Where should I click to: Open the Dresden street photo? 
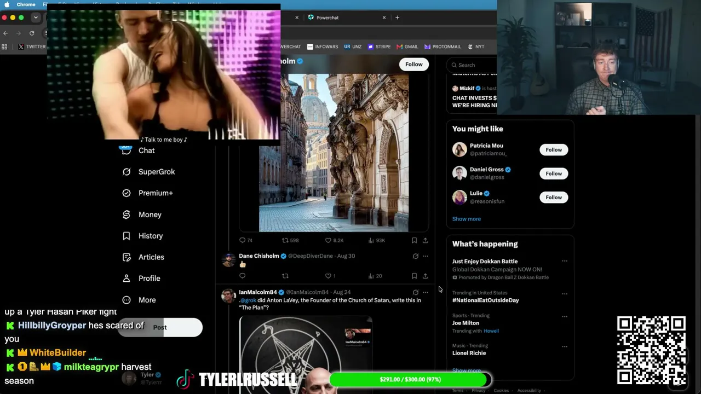click(334, 152)
